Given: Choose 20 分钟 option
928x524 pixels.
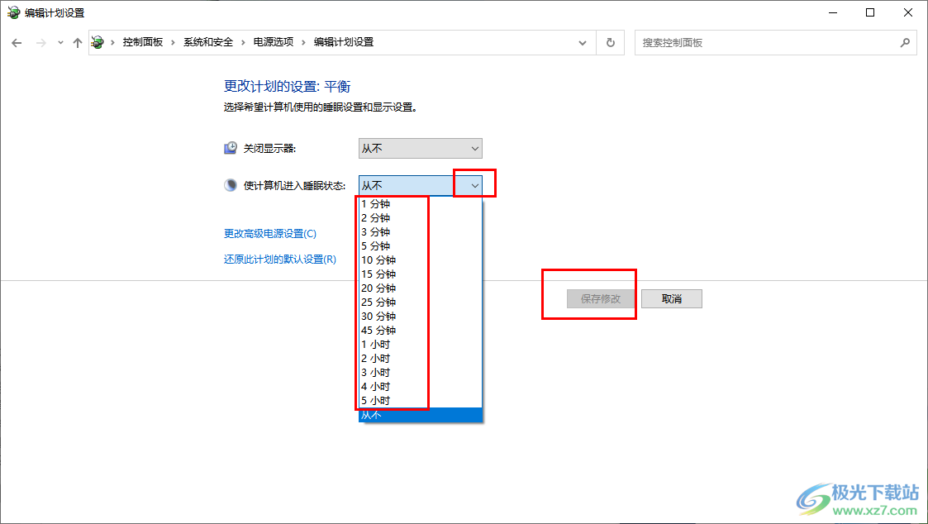Looking at the screenshot, I should [x=421, y=288].
